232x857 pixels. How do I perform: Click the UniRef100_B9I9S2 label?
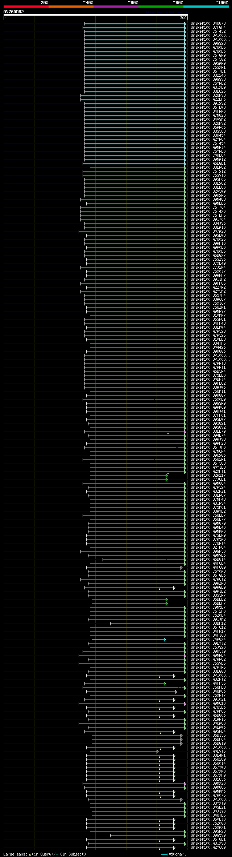[x=208, y=104]
